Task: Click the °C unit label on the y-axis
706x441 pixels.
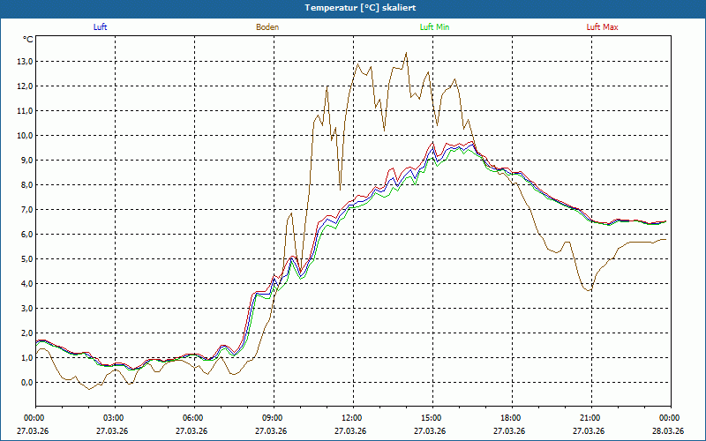Action: [x=28, y=40]
